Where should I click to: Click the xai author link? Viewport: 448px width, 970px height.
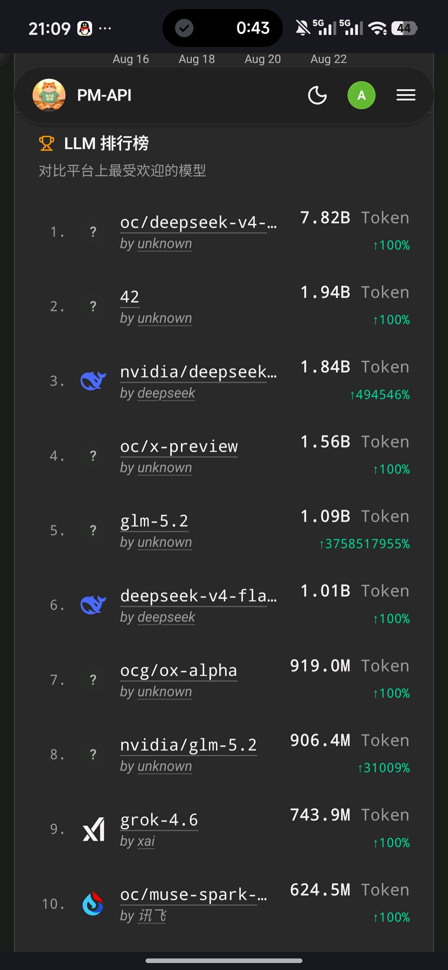tap(146, 841)
